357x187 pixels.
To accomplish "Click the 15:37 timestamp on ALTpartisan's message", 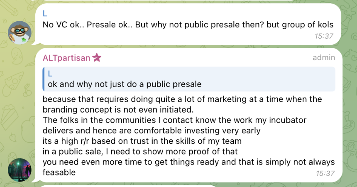I will (x=324, y=174).
